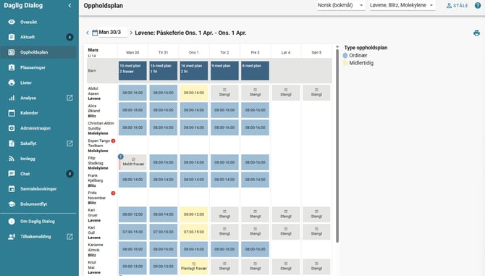Click the calendar icon in date picker
The width and height of the screenshot is (485, 276).
[x=95, y=33]
